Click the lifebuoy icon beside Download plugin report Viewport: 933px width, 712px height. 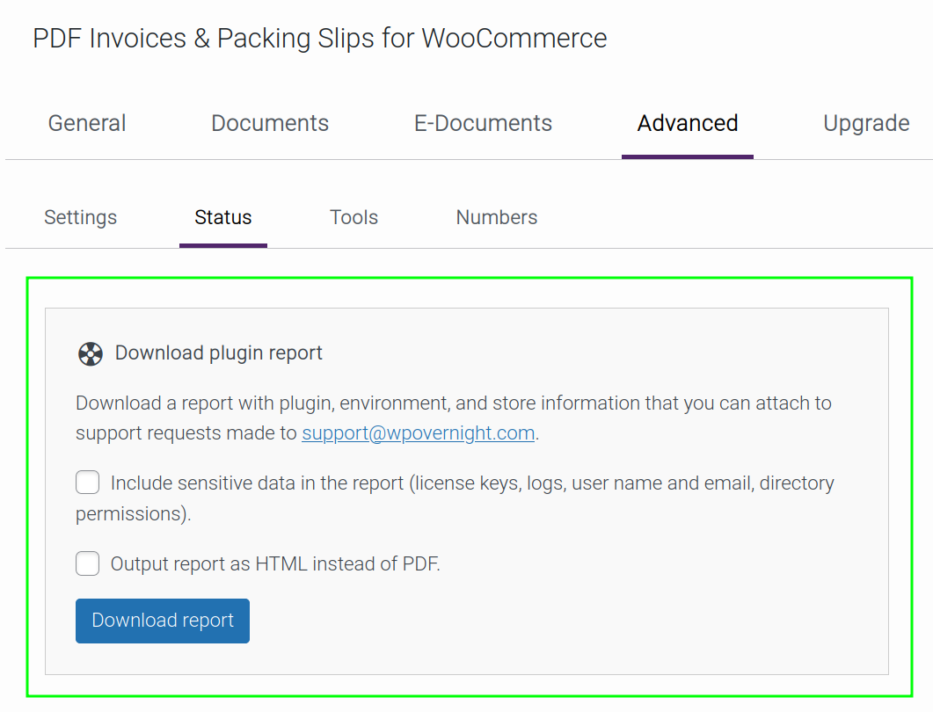(x=90, y=353)
